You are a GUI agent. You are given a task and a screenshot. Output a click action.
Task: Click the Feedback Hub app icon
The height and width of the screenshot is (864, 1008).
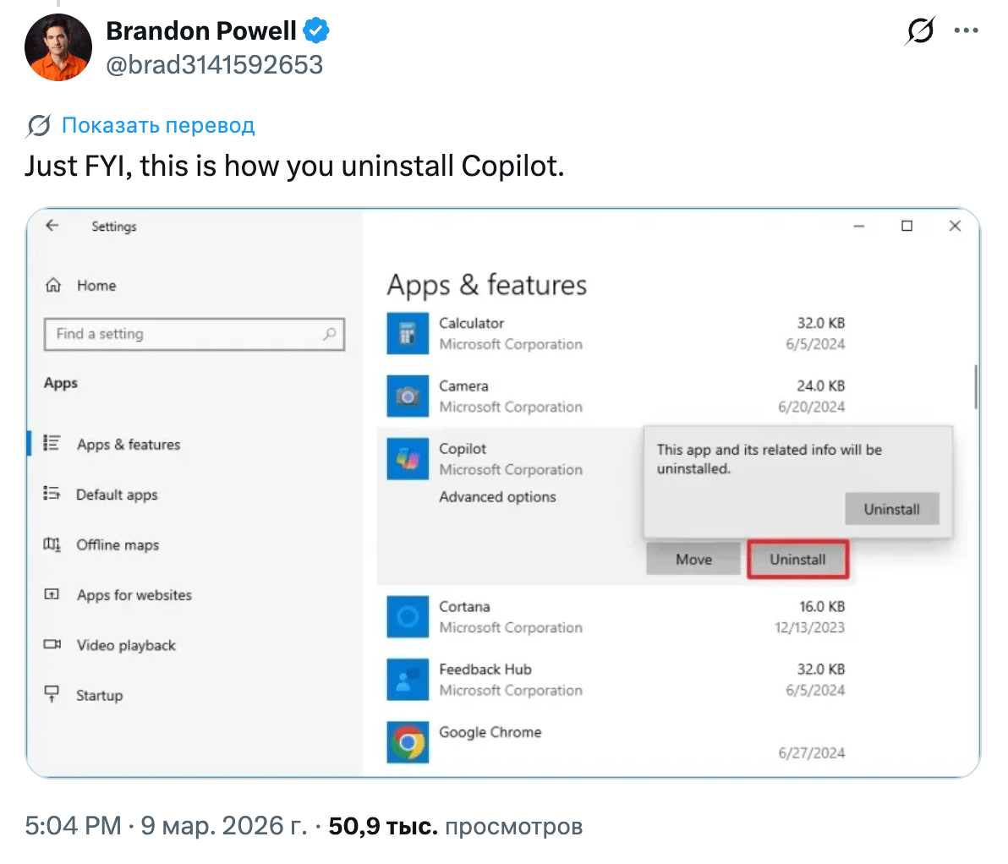click(408, 679)
